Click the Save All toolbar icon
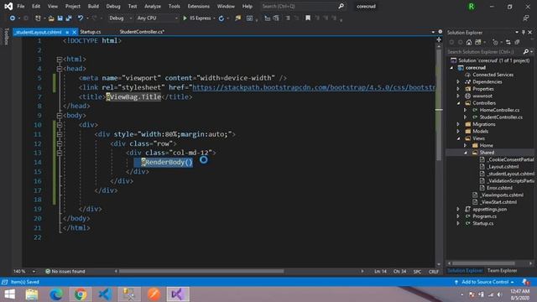537x302 pixels. (x=69, y=18)
